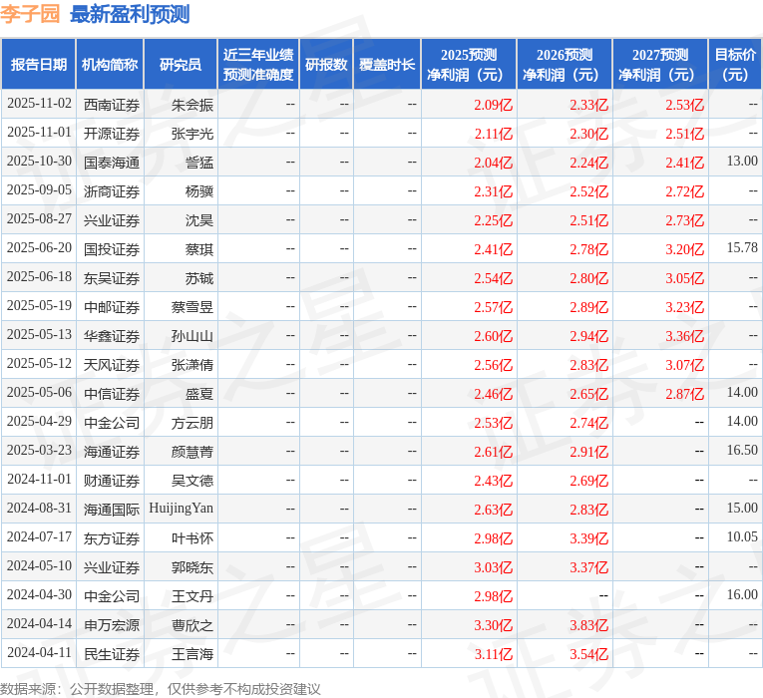
Task: Click the target price 15.78
Action: 742,247
